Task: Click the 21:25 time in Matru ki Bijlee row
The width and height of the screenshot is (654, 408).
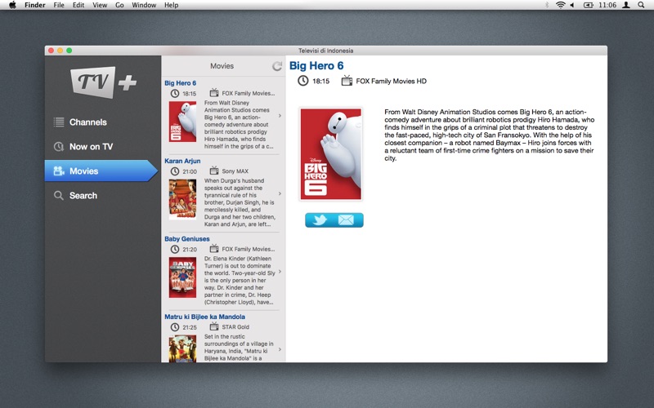Action: click(190, 327)
